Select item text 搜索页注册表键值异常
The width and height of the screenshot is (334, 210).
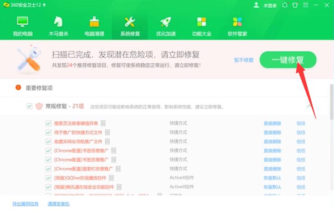[x=76, y=123]
